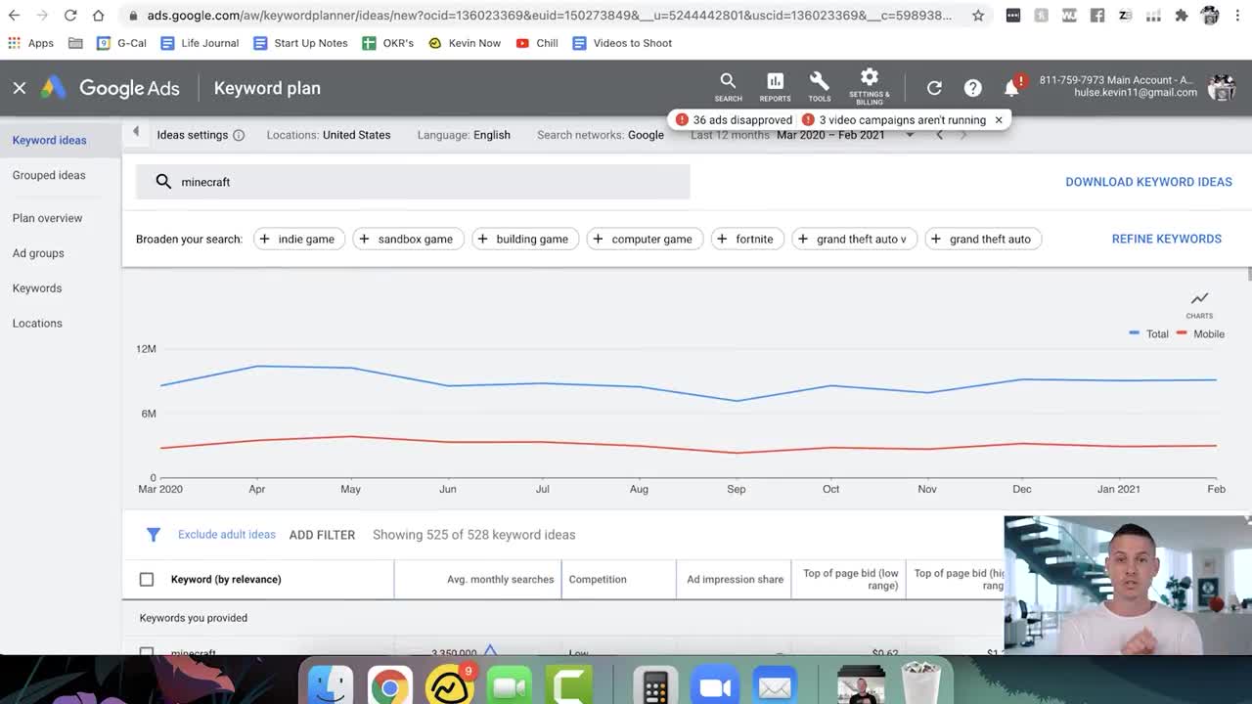The height and width of the screenshot is (704, 1252).
Task: Sort by Ad impression share column
Action: coord(735,580)
